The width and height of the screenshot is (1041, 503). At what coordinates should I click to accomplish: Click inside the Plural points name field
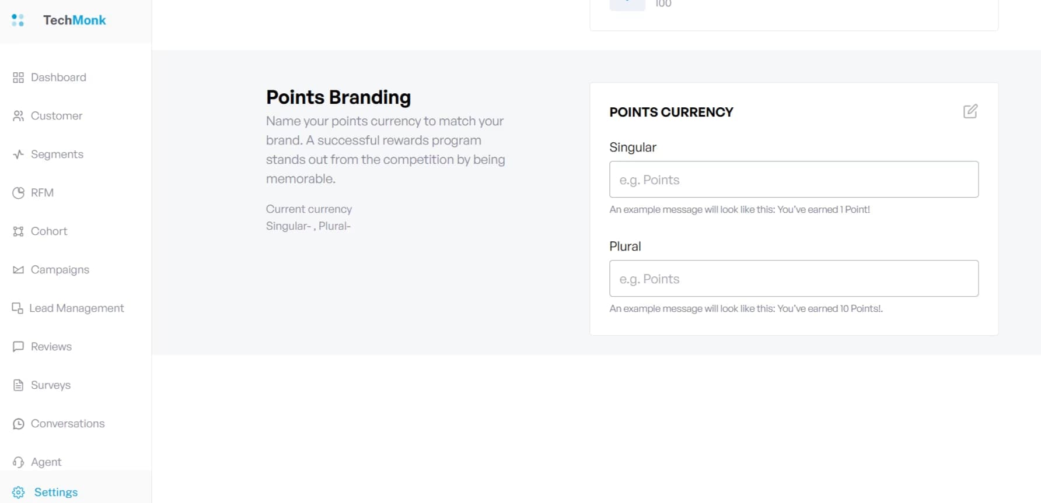[794, 279]
